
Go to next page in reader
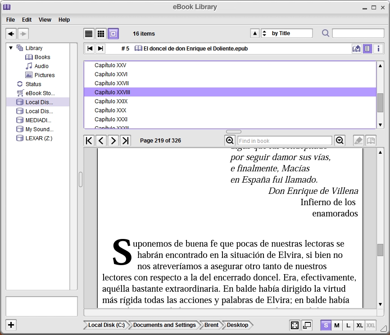(x=113, y=141)
